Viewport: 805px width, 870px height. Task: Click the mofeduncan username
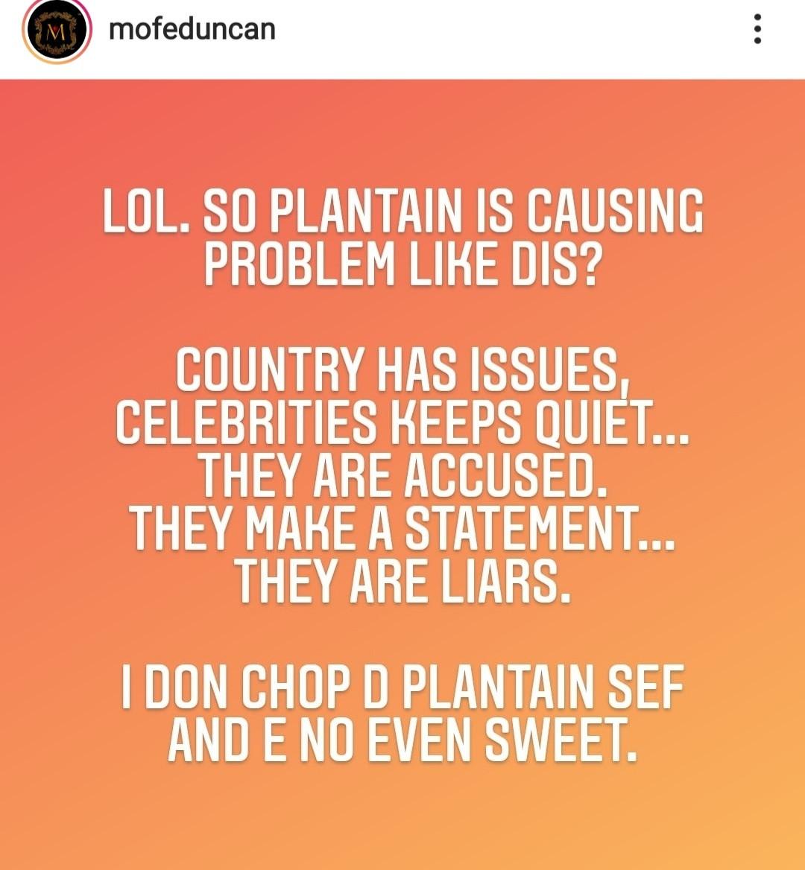tap(192, 30)
